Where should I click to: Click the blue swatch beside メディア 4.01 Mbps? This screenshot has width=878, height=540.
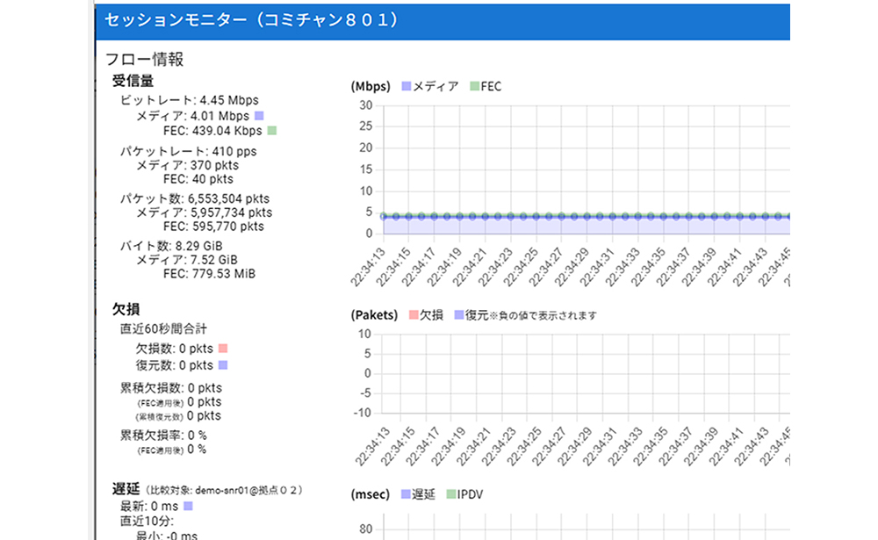point(259,116)
